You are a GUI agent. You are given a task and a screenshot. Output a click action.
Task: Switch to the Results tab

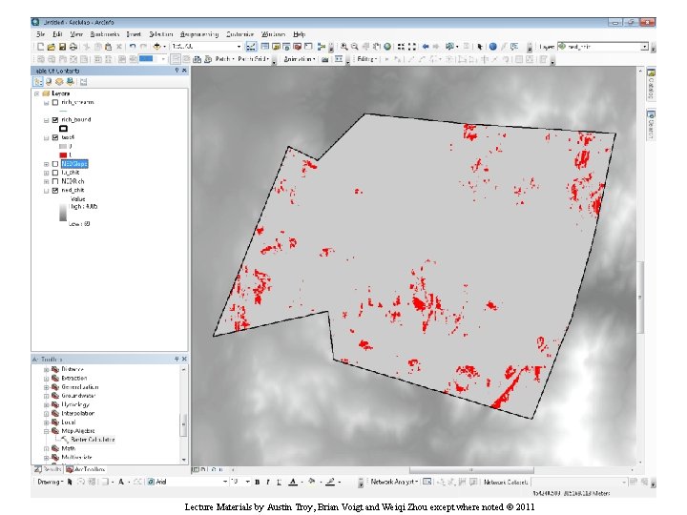(x=49, y=469)
